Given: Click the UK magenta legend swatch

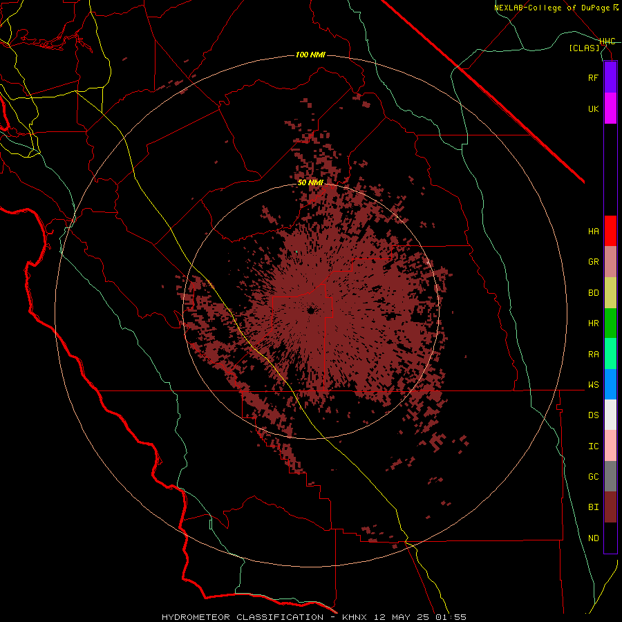Looking at the screenshot, I should [610, 109].
